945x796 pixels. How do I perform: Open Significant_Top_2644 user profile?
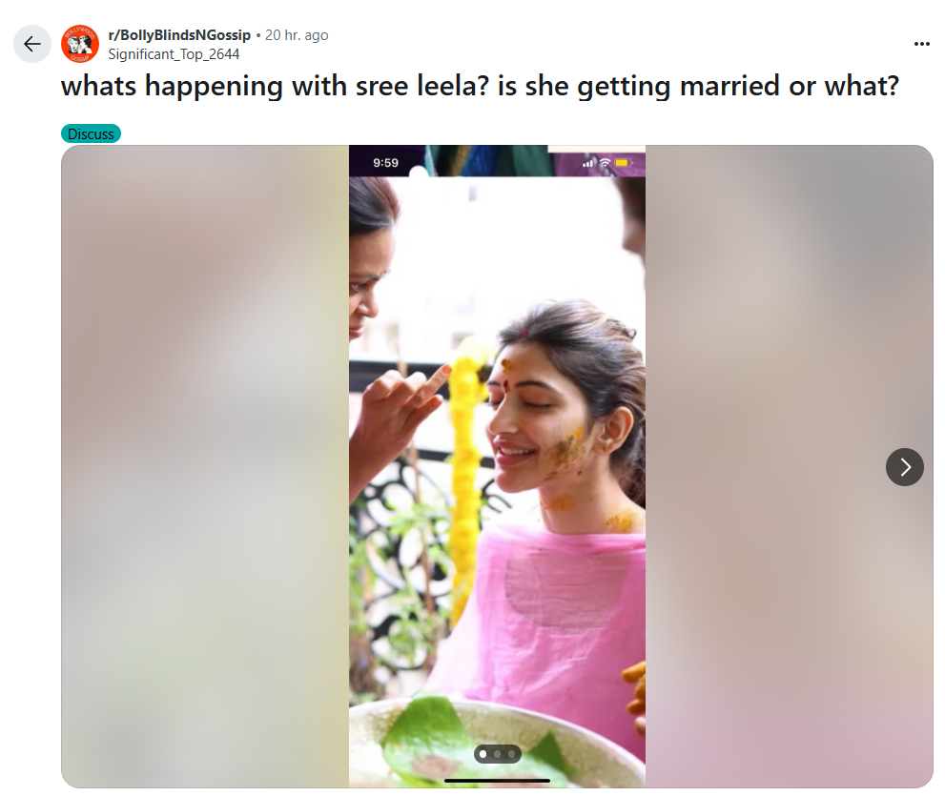click(174, 54)
